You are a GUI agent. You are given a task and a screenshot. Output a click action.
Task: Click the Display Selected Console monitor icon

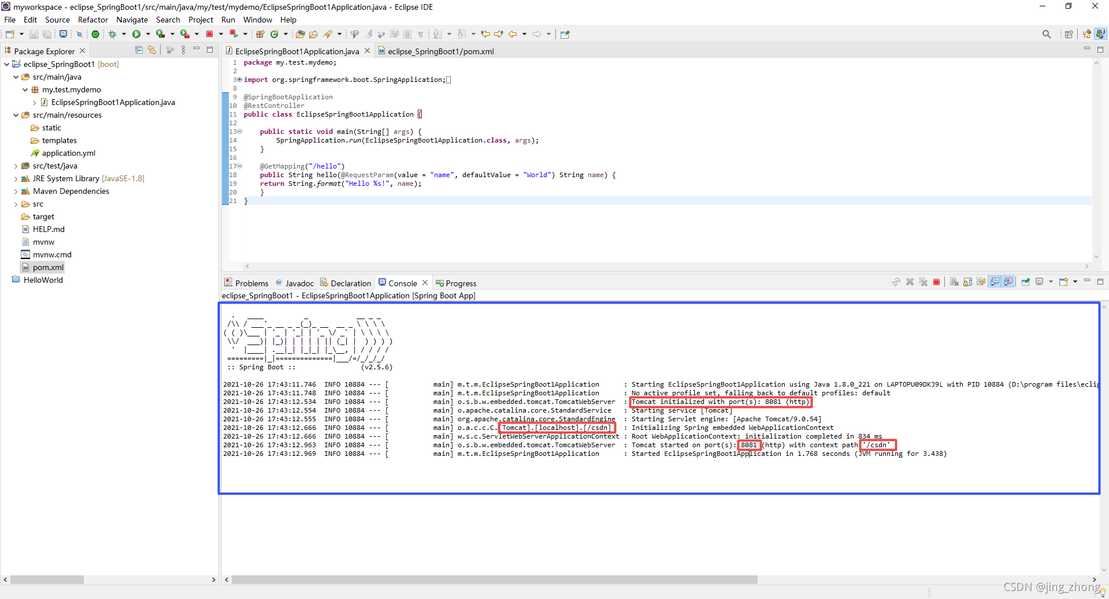point(1039,282)
